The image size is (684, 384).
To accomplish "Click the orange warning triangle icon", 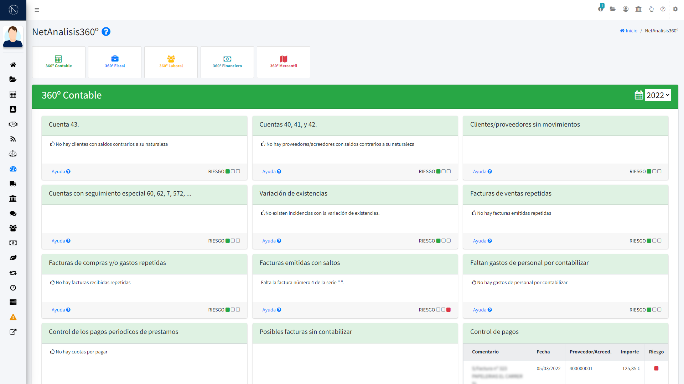I will [x=13, y=317].
